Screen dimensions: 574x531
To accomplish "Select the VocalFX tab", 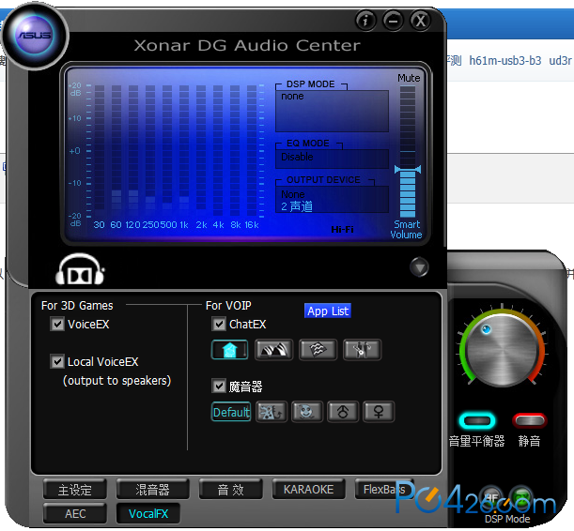I will pos(148,513).
